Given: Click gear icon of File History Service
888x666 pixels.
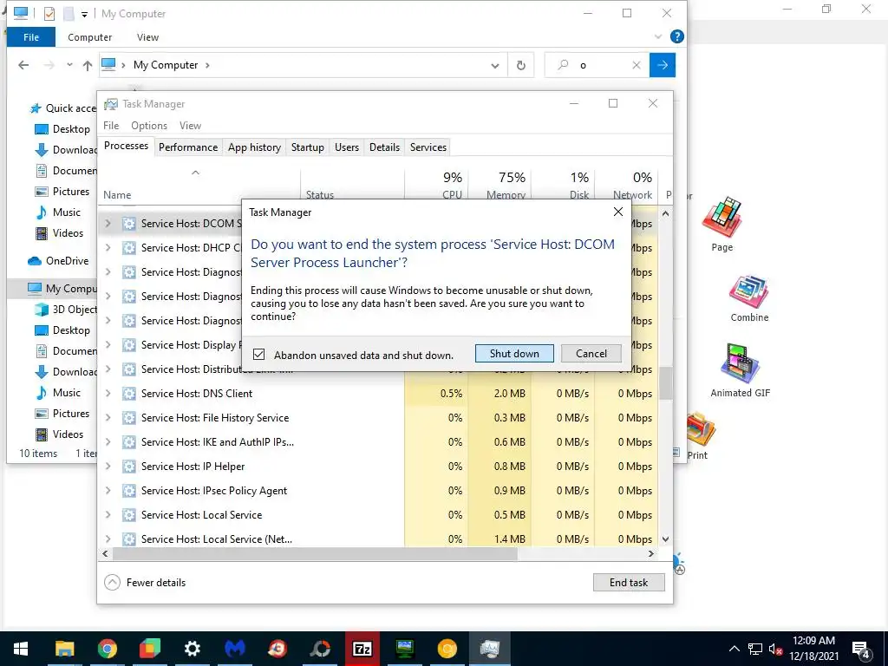Looking at the screenshot, I should [x=129, y=417].
